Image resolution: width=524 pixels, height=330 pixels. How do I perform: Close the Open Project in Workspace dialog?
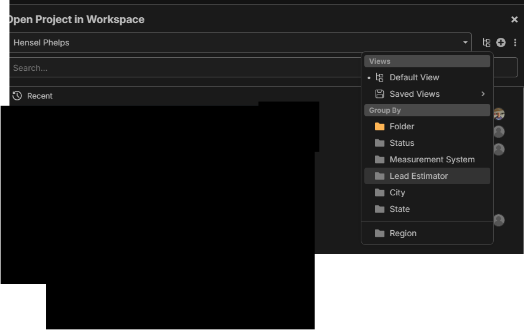pos(515,19)
